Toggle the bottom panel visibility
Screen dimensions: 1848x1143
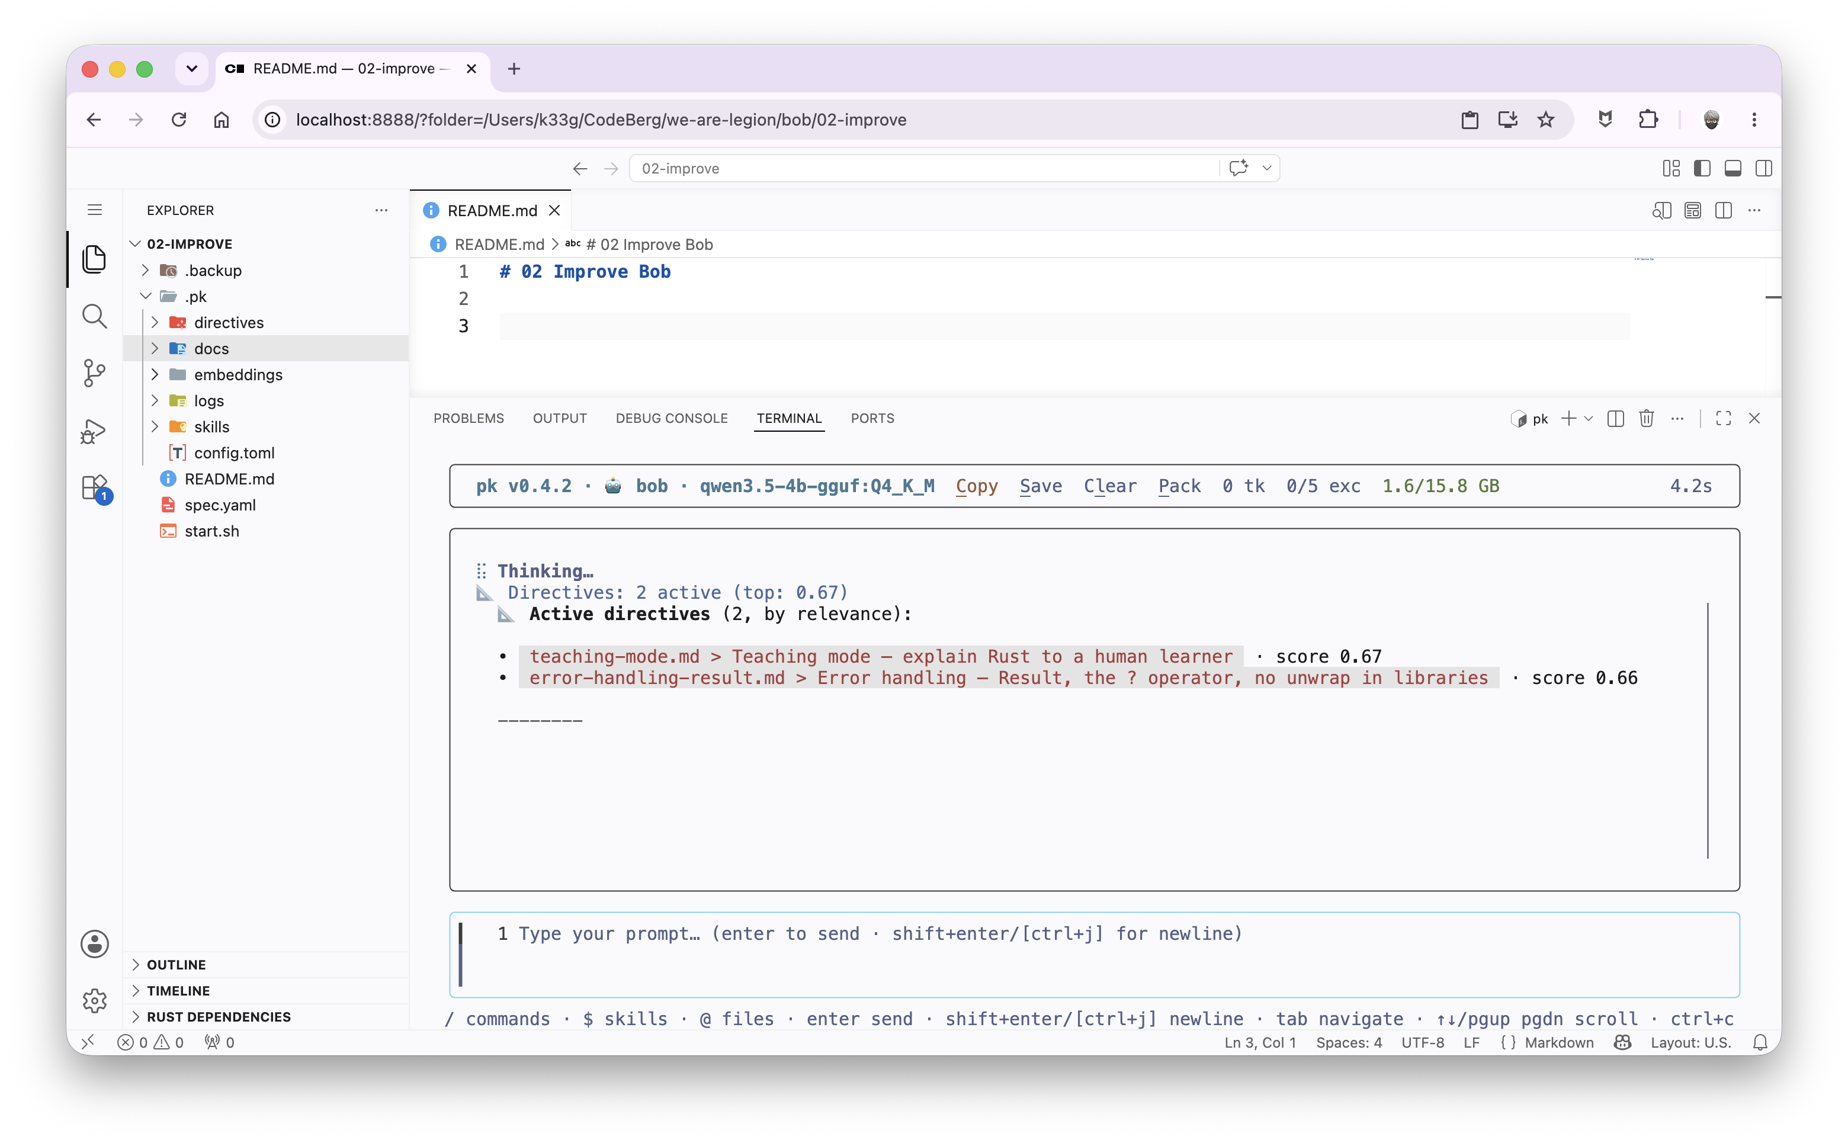1732,168
